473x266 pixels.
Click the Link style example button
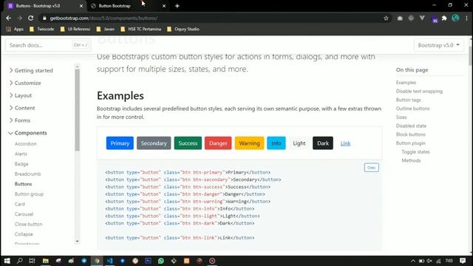[x=345, y=143]
